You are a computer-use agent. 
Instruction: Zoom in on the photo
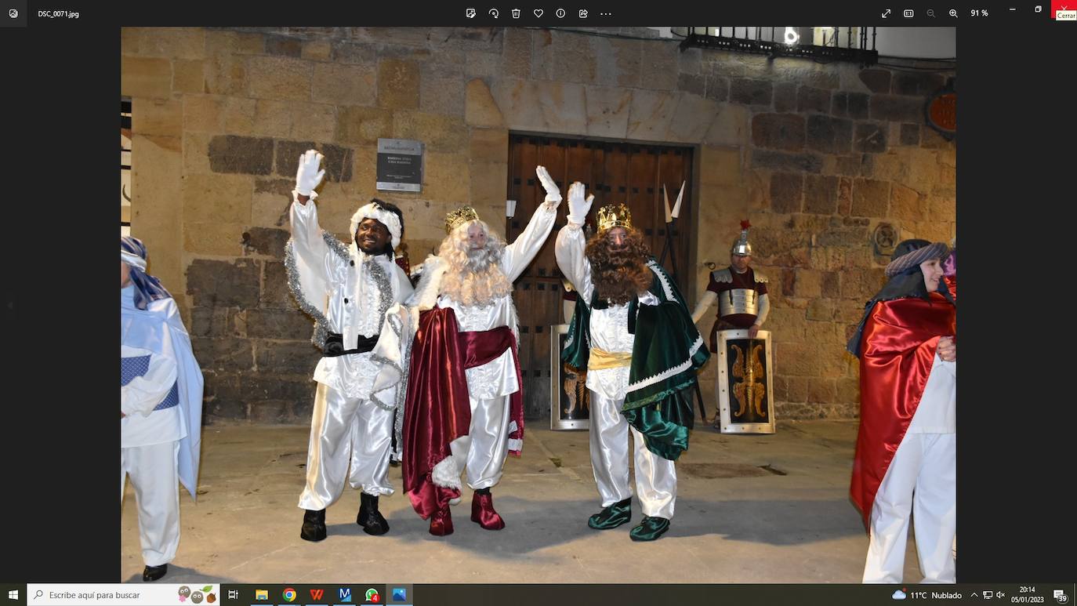coord(953,13)
